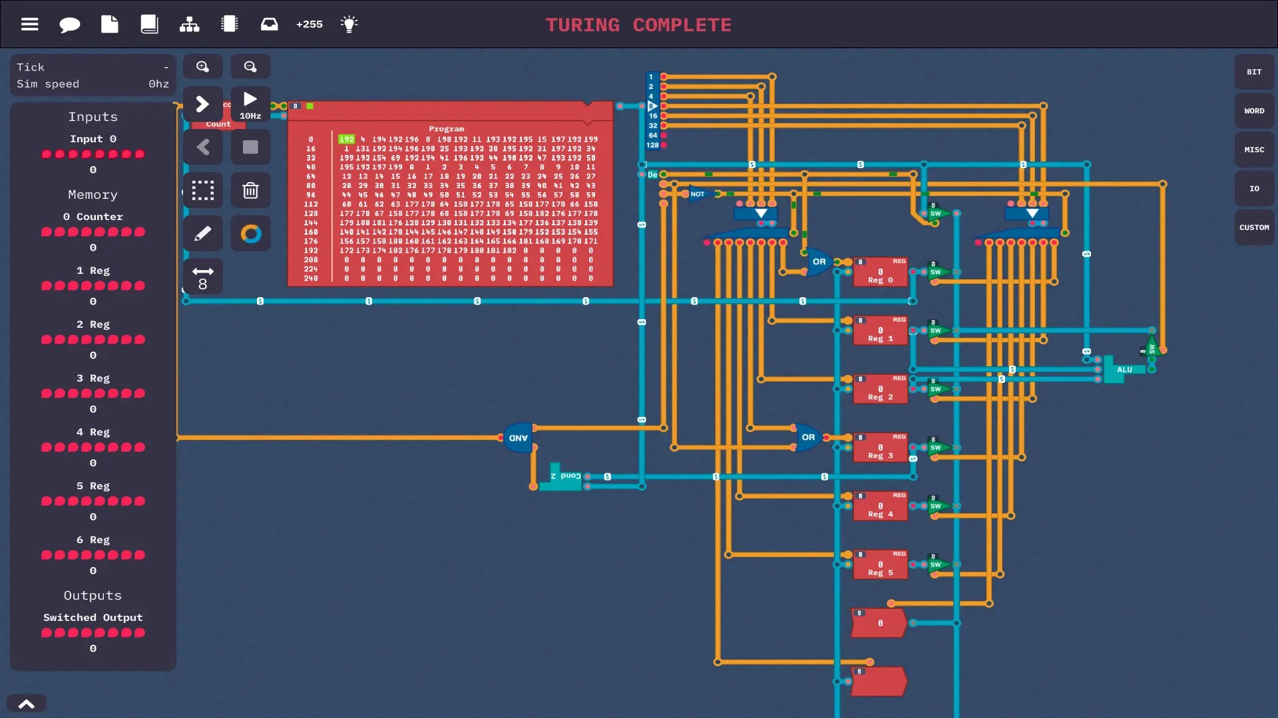Open the inbox tray icon
The width and height of the screenshot is (1278, 718).
(269, 25)
